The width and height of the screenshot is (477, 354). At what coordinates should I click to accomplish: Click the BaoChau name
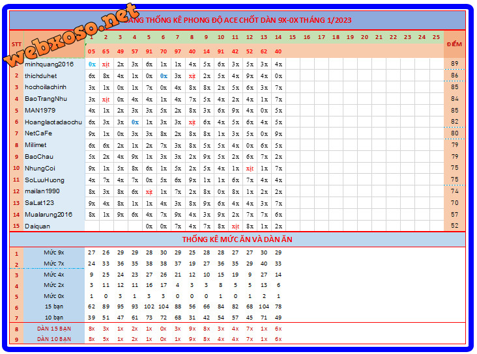[x=39, y=156]
